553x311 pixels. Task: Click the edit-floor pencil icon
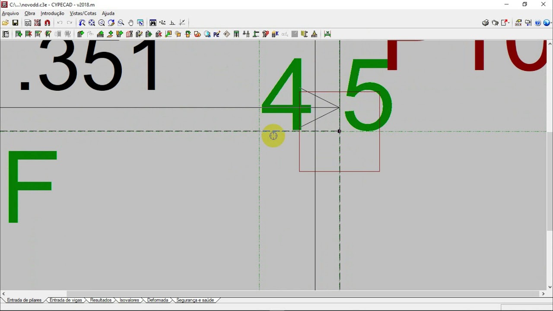pos(38,34)
